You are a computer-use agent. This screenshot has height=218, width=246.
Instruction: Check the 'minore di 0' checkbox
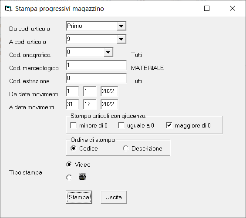(74, 125)
